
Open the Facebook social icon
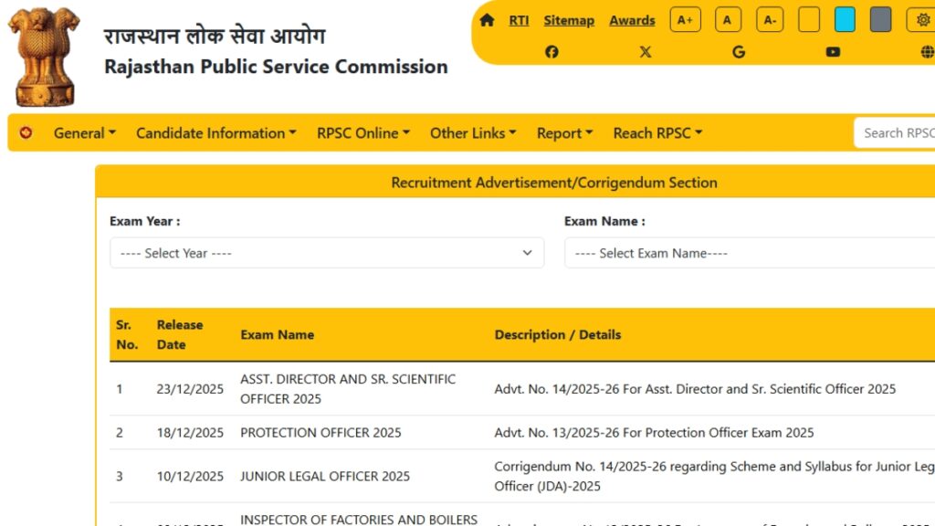552,52
